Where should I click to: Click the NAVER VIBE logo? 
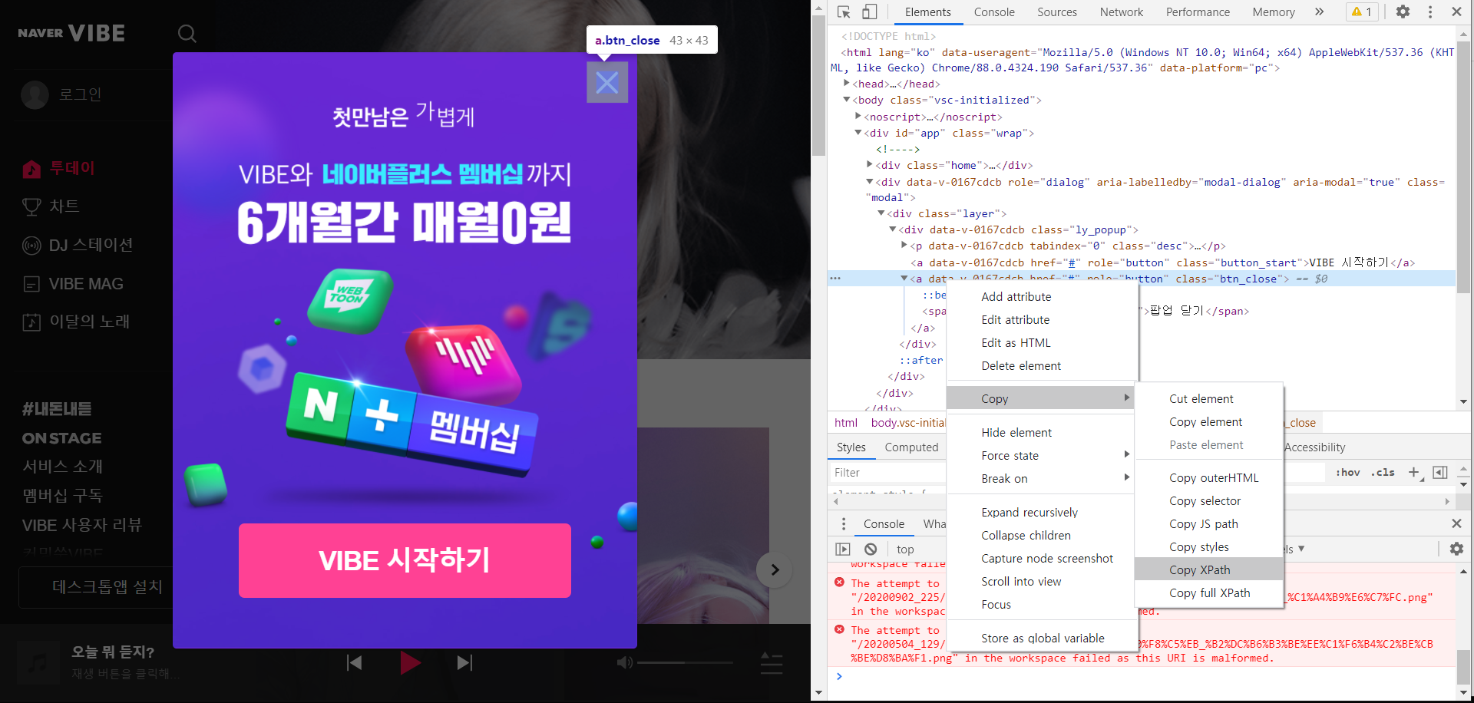pyautogui.click(x=71, y=33)
